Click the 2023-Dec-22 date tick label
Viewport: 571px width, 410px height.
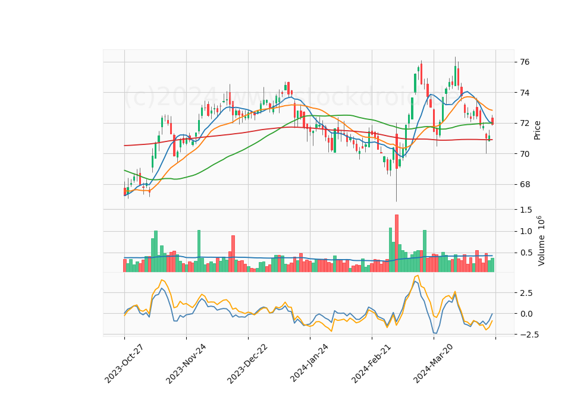(247, 364)
